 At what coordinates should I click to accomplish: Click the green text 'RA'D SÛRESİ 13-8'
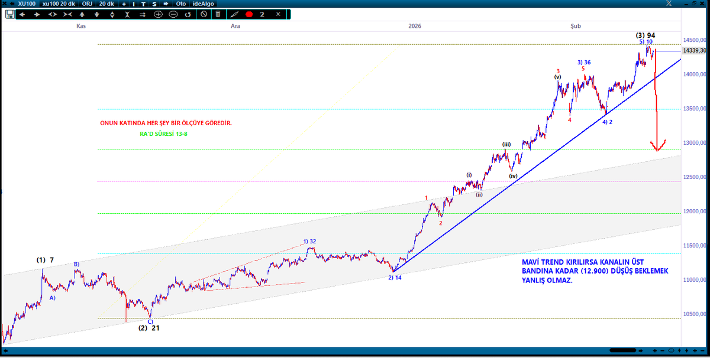coord(163,134)
